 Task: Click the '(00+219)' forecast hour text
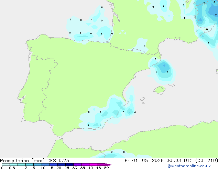pyautogui.click(x=207, y=161)
